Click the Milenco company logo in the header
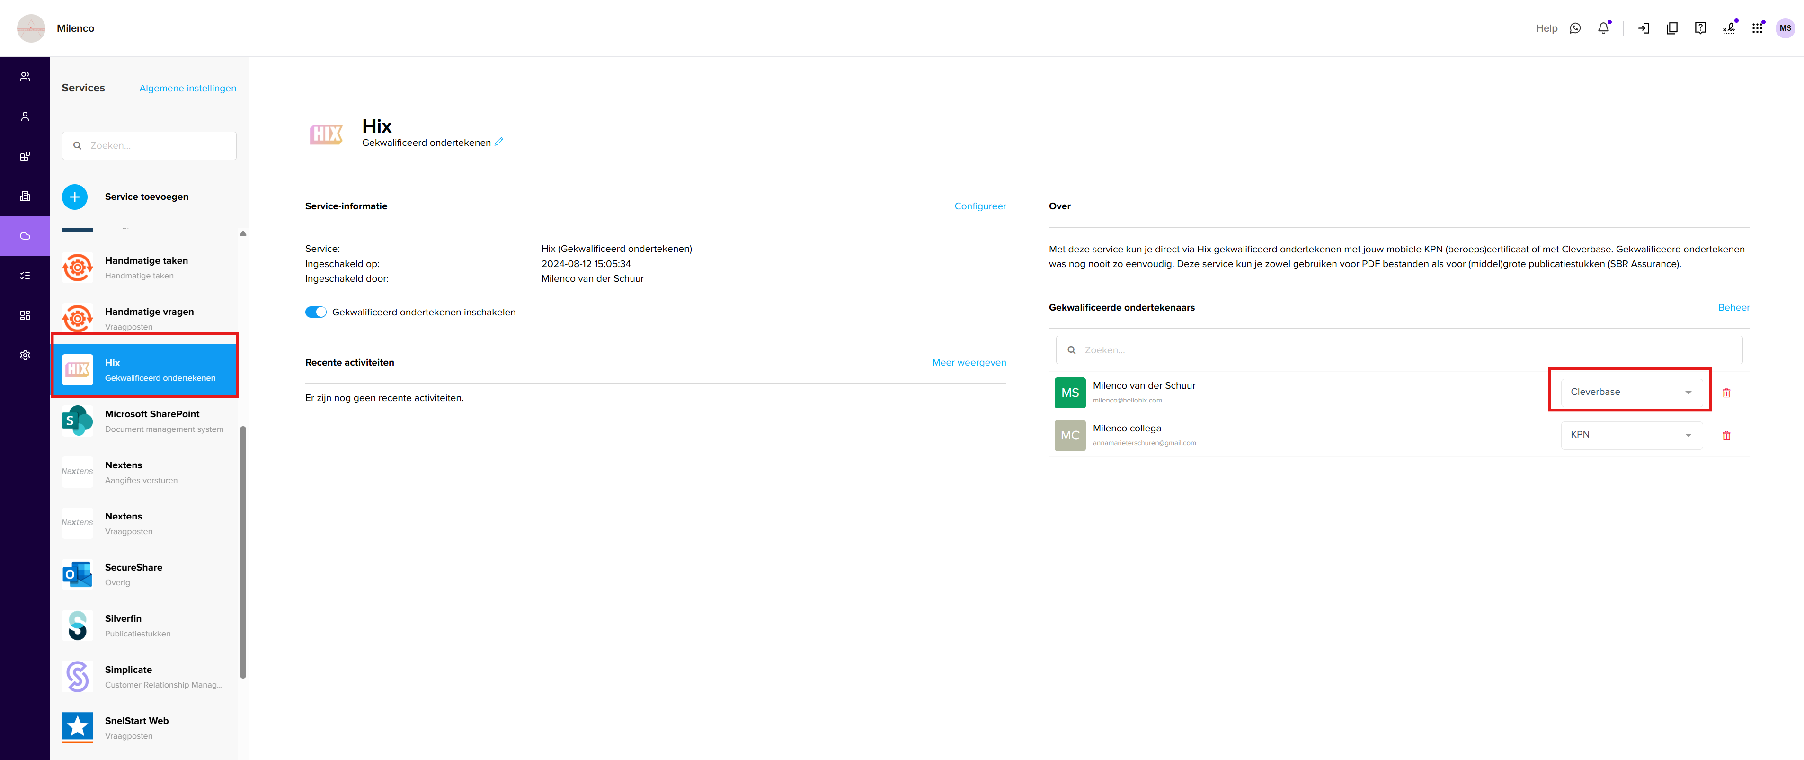This screenshot has width=1804, height=760. tap(31, 28)
